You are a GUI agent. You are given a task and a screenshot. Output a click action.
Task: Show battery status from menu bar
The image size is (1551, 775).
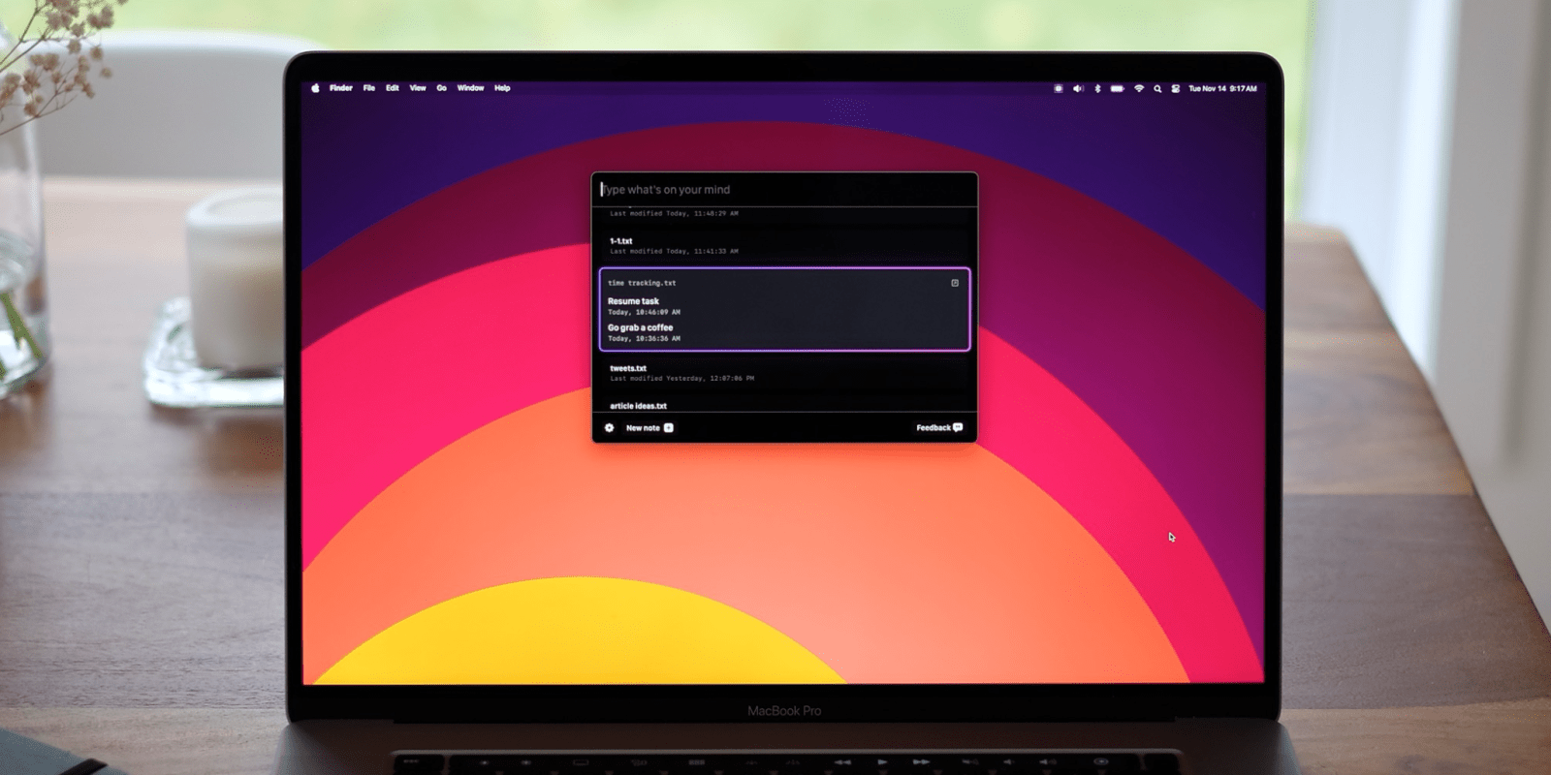(1118, 88)
